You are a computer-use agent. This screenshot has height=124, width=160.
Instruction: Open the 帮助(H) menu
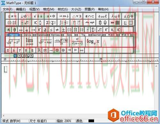(103, 9)
